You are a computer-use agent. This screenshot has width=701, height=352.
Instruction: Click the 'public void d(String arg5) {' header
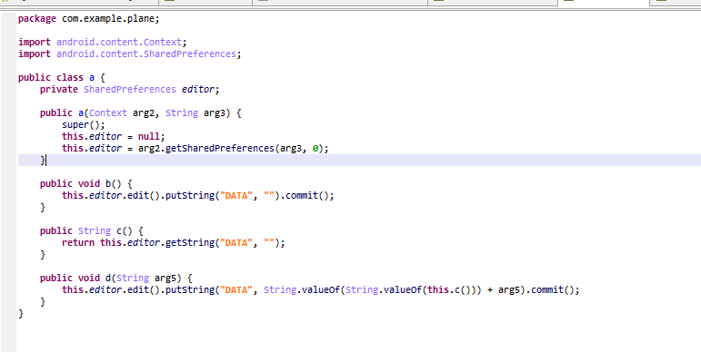tap(115, 279)
